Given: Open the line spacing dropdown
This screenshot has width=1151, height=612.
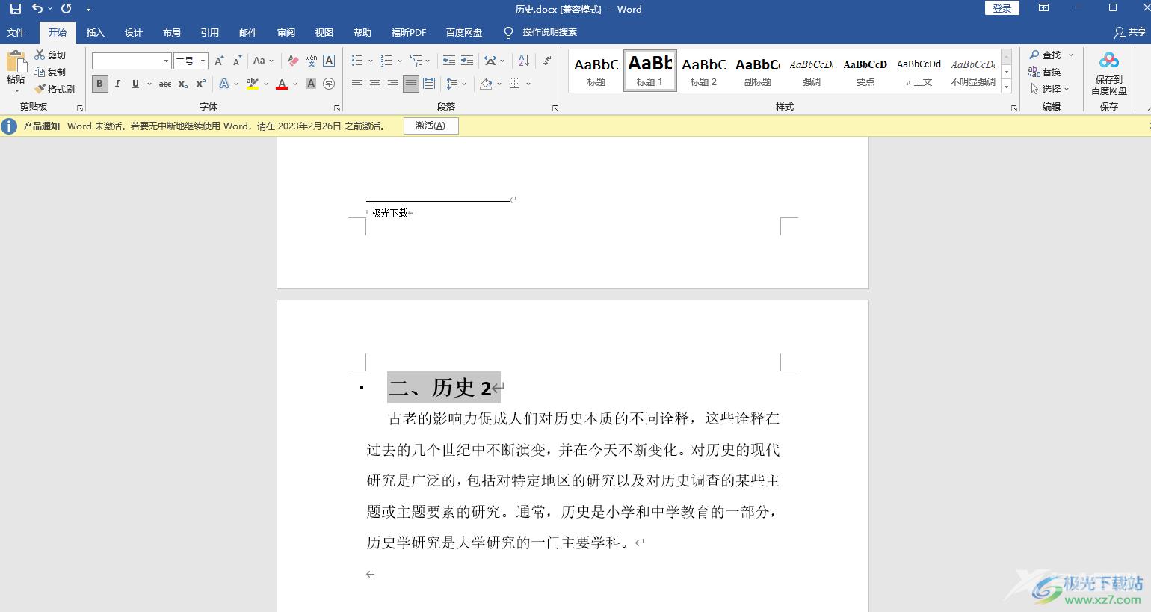Looking at the screenshot, I should pos(456,84).
